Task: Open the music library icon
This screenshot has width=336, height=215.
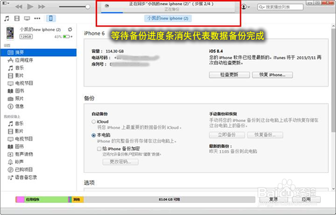Action: coord(7,18)
